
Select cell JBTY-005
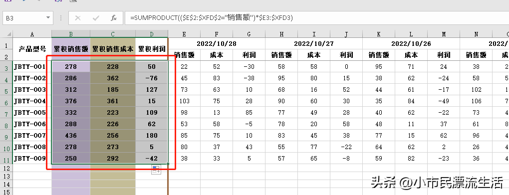tap(32, 113)
